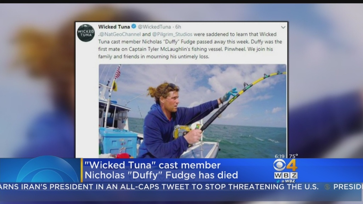Click the blue verified badge icon
The image size is (363, 204).
point(134,26)
